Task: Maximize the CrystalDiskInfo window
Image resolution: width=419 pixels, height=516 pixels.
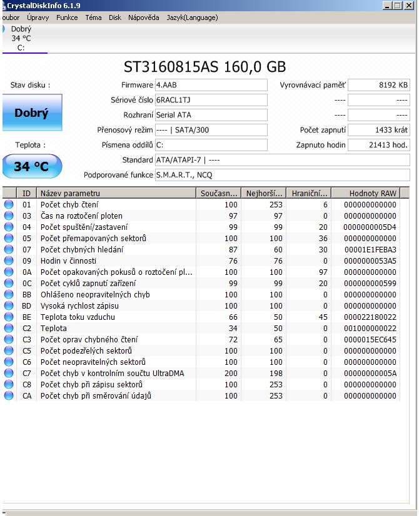Action: 398,5
